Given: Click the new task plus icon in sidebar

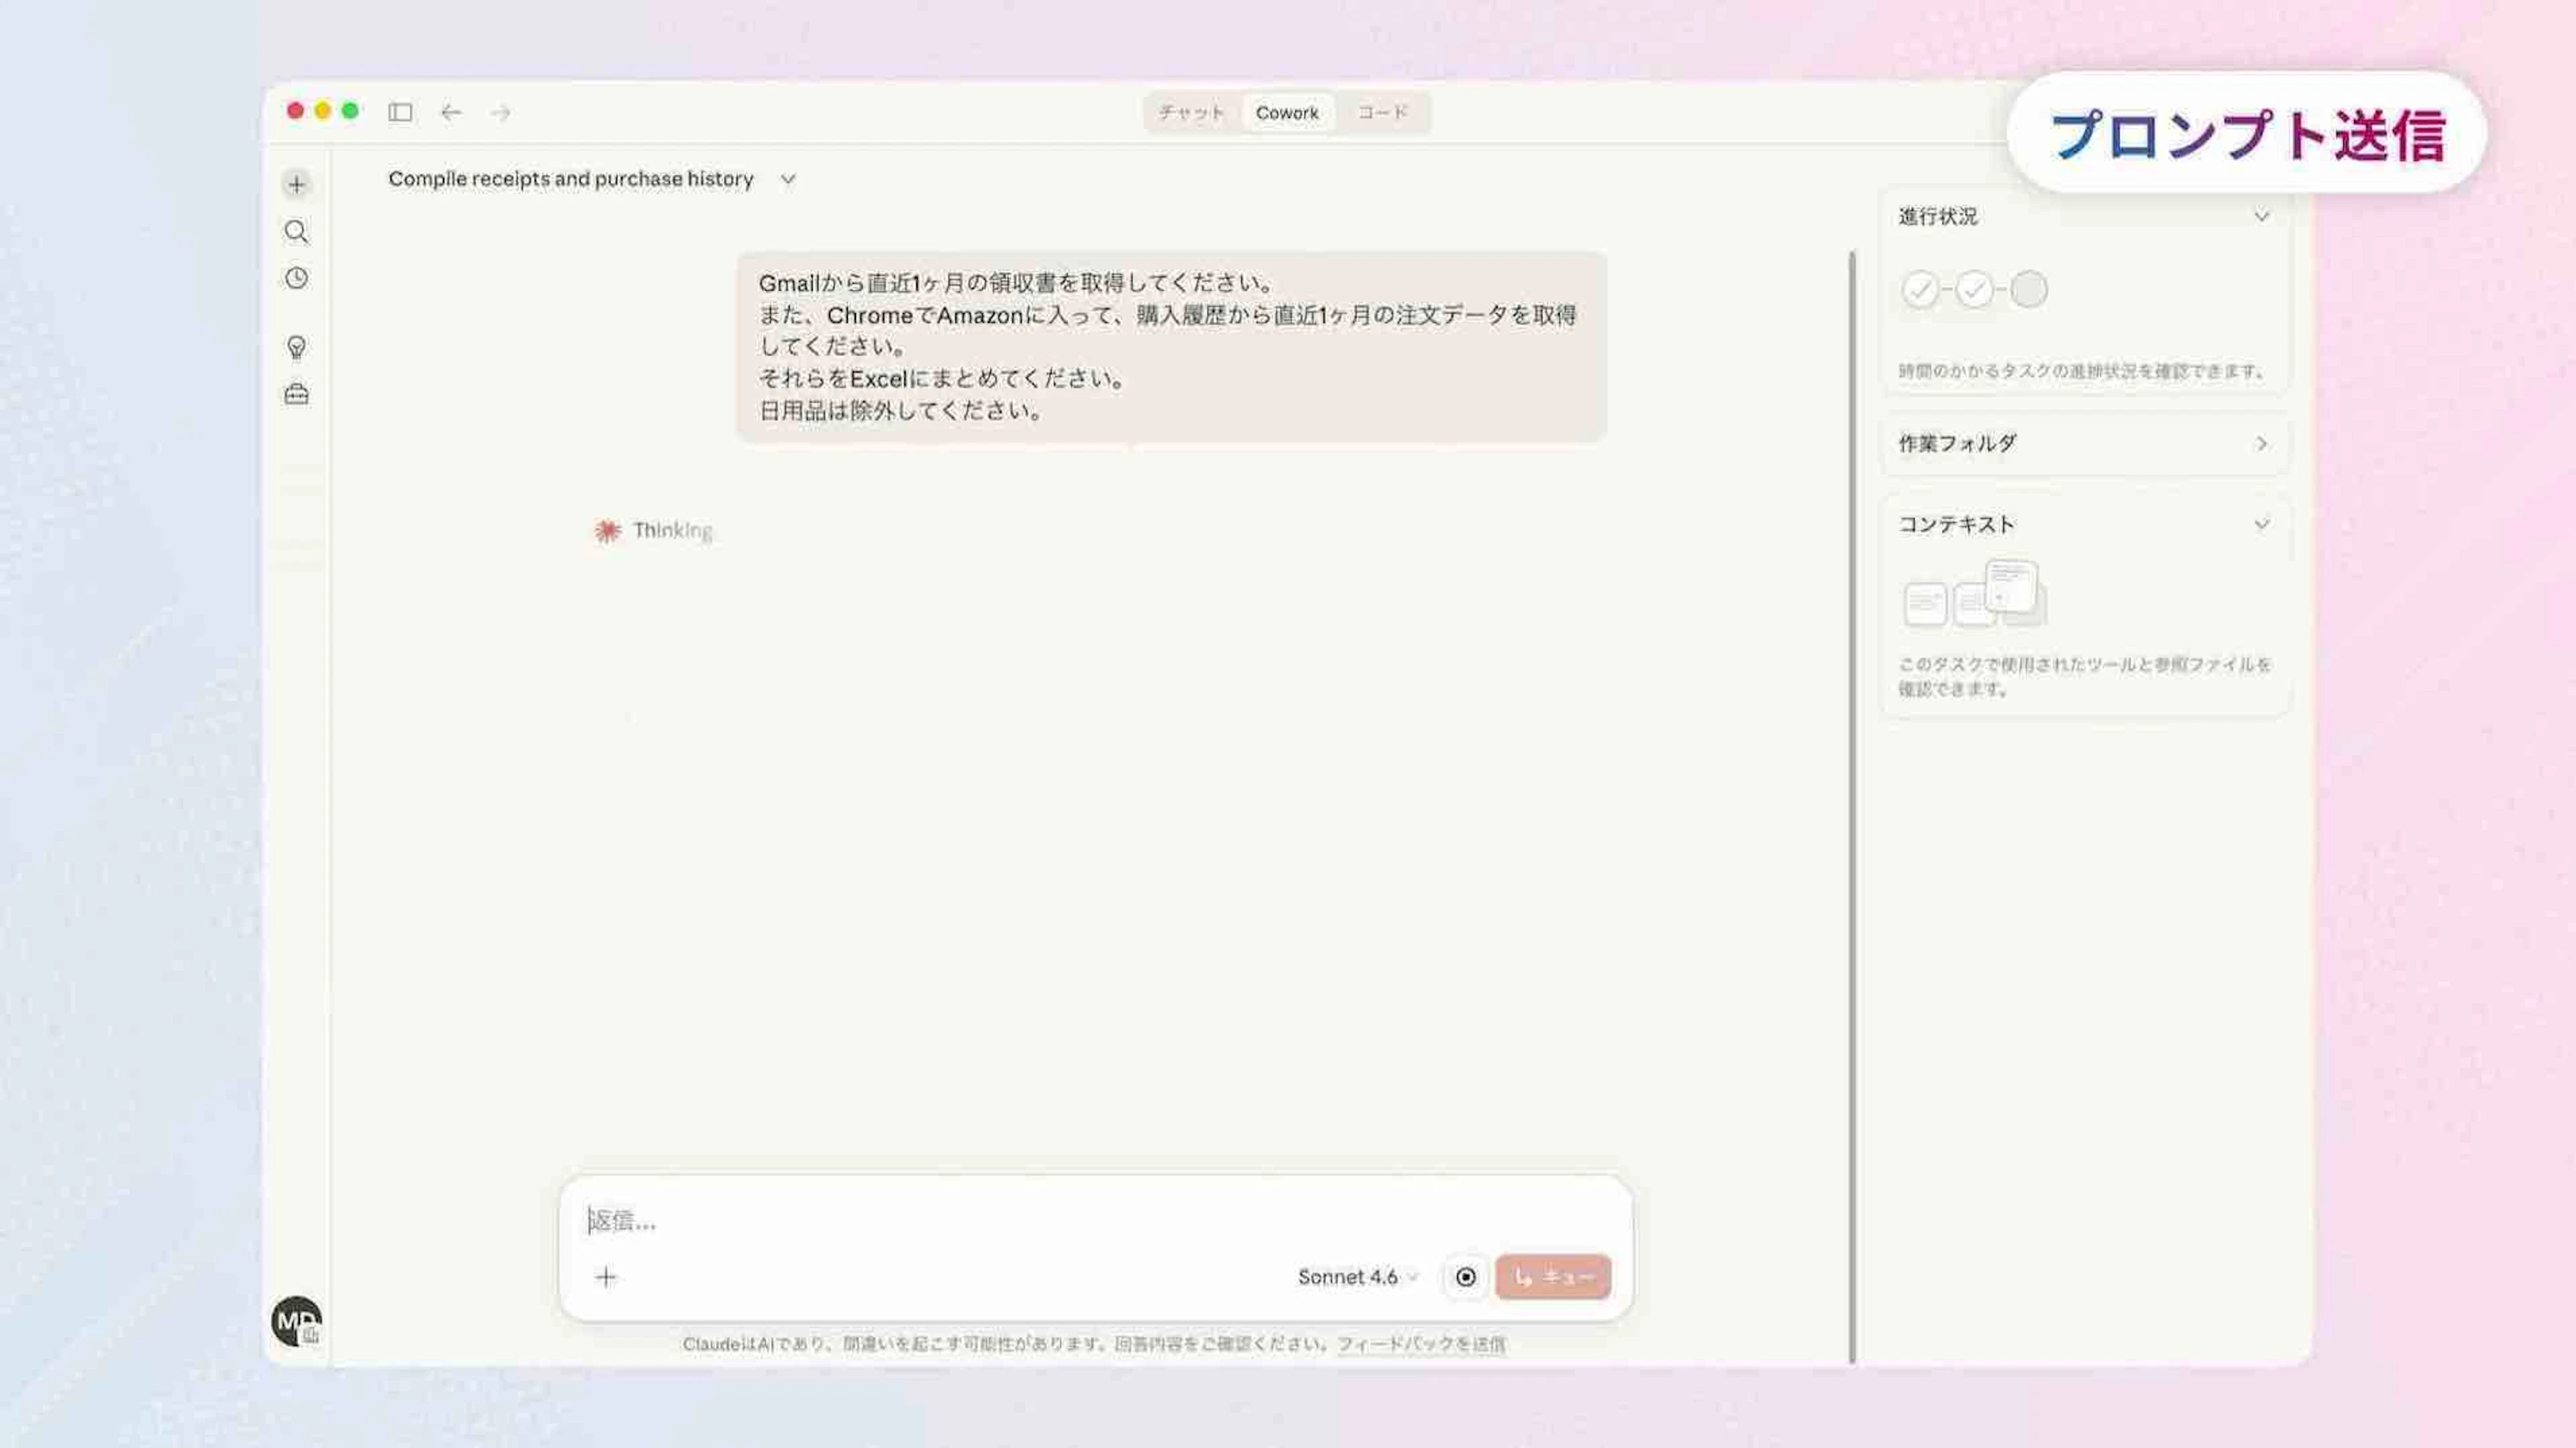Looking at the screenshot, I should [x=296, y=184].
